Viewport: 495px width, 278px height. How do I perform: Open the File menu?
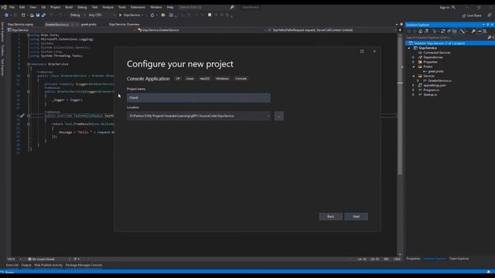pos(12,7)
